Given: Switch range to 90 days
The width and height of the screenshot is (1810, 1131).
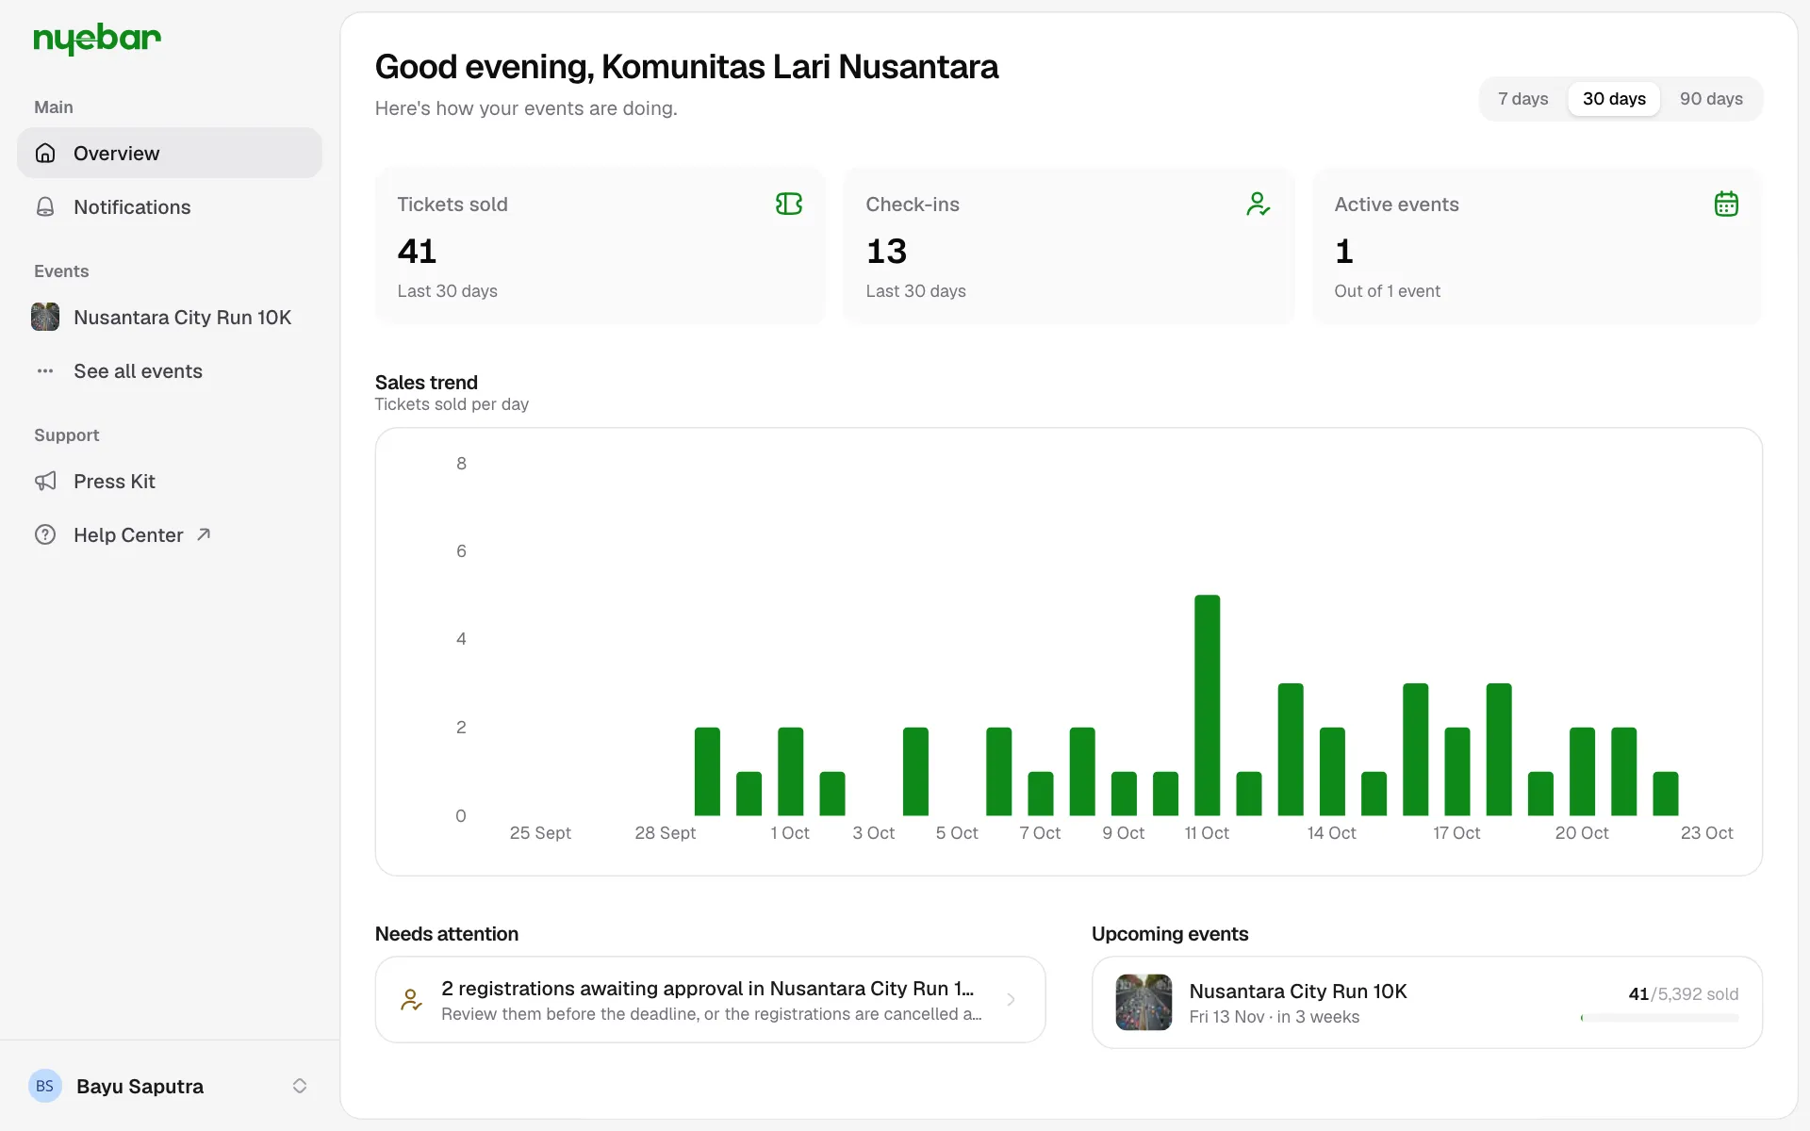Looking at the screenshot, I should point(1711,99).
